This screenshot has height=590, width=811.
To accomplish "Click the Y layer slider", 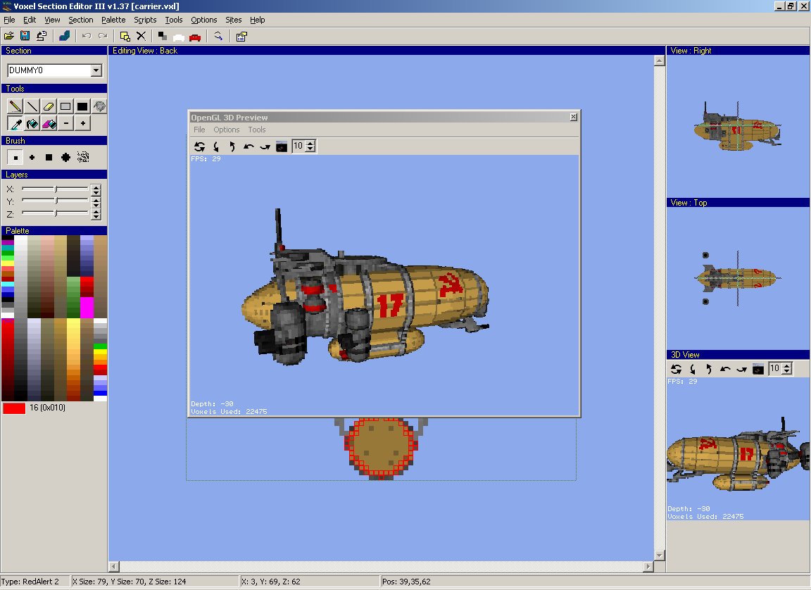I will pyautogui.click(x=55, y=201).
